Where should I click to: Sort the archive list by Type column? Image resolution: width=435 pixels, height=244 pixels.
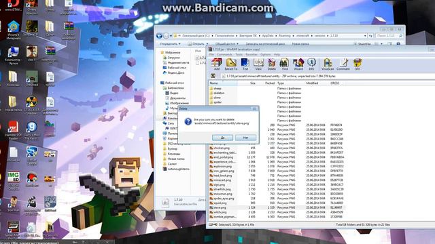pos(291,83)
